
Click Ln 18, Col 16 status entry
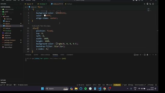click(80, 85)
